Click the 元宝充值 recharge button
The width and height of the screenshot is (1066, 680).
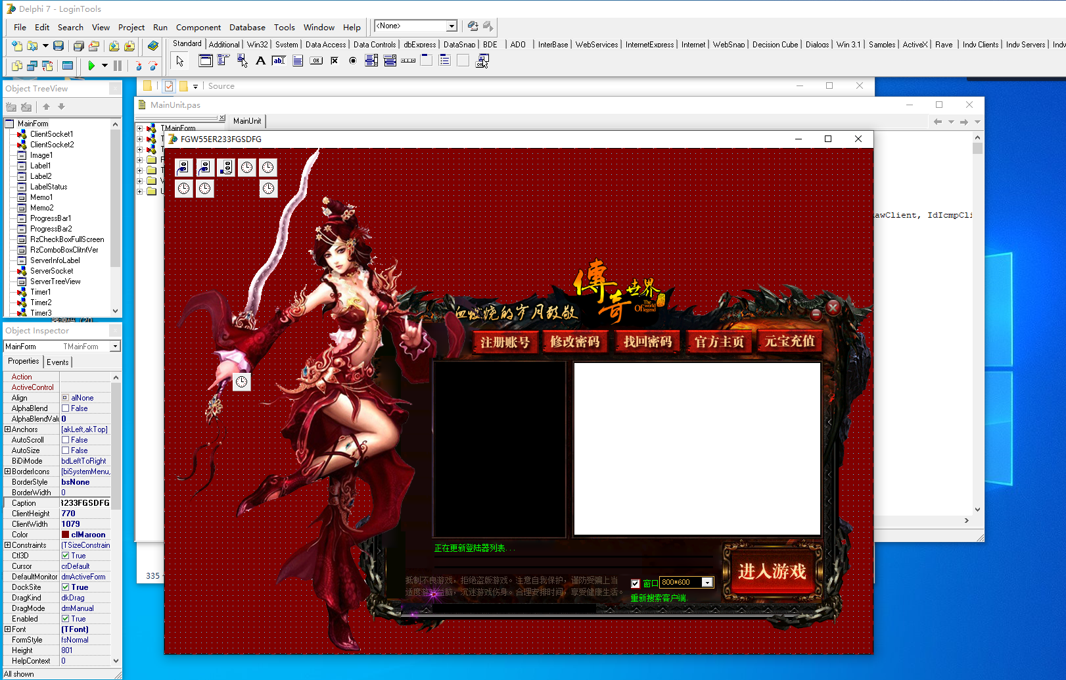pyautogui.click(x=789, y=341)
